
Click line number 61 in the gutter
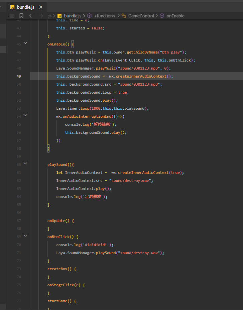point(19,173)
